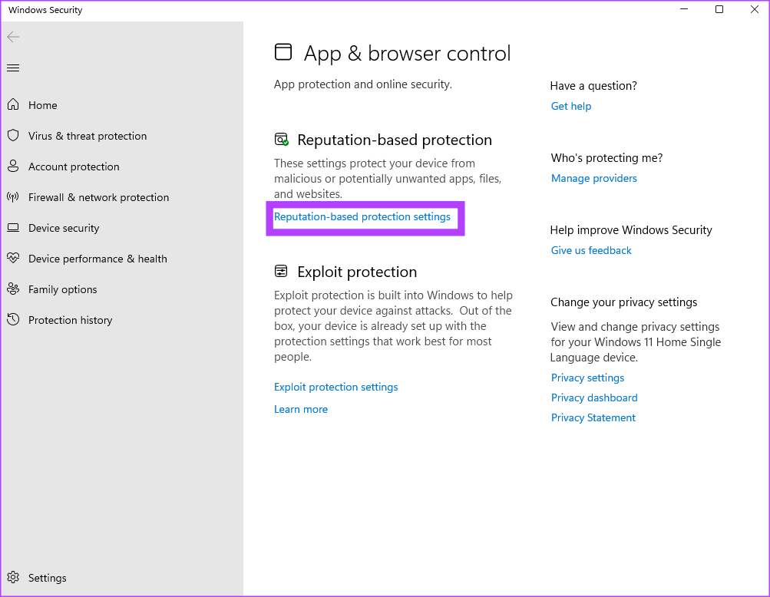770x597 pixels.
Task: Select Family options label in the sidebar
Action: 62,289
